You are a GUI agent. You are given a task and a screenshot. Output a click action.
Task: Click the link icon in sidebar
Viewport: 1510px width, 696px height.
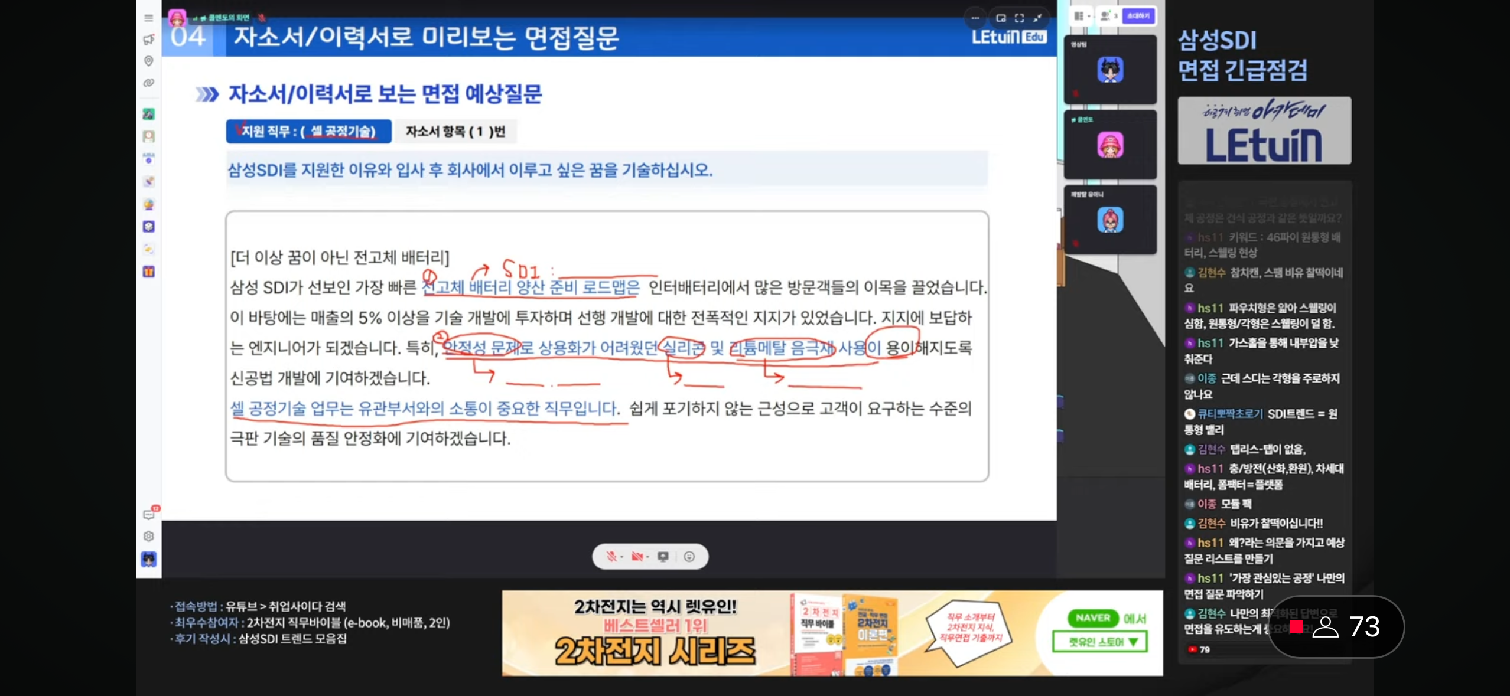pos(148,83)
